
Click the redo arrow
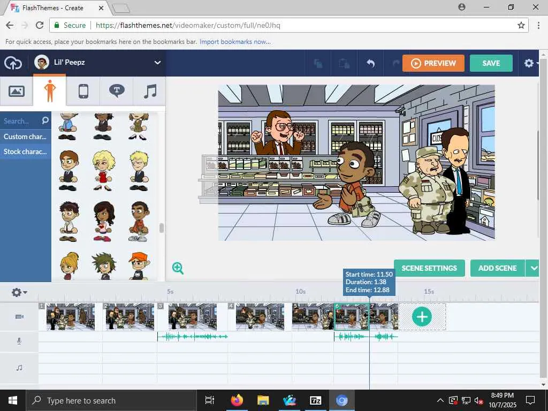tap(395, 63)
